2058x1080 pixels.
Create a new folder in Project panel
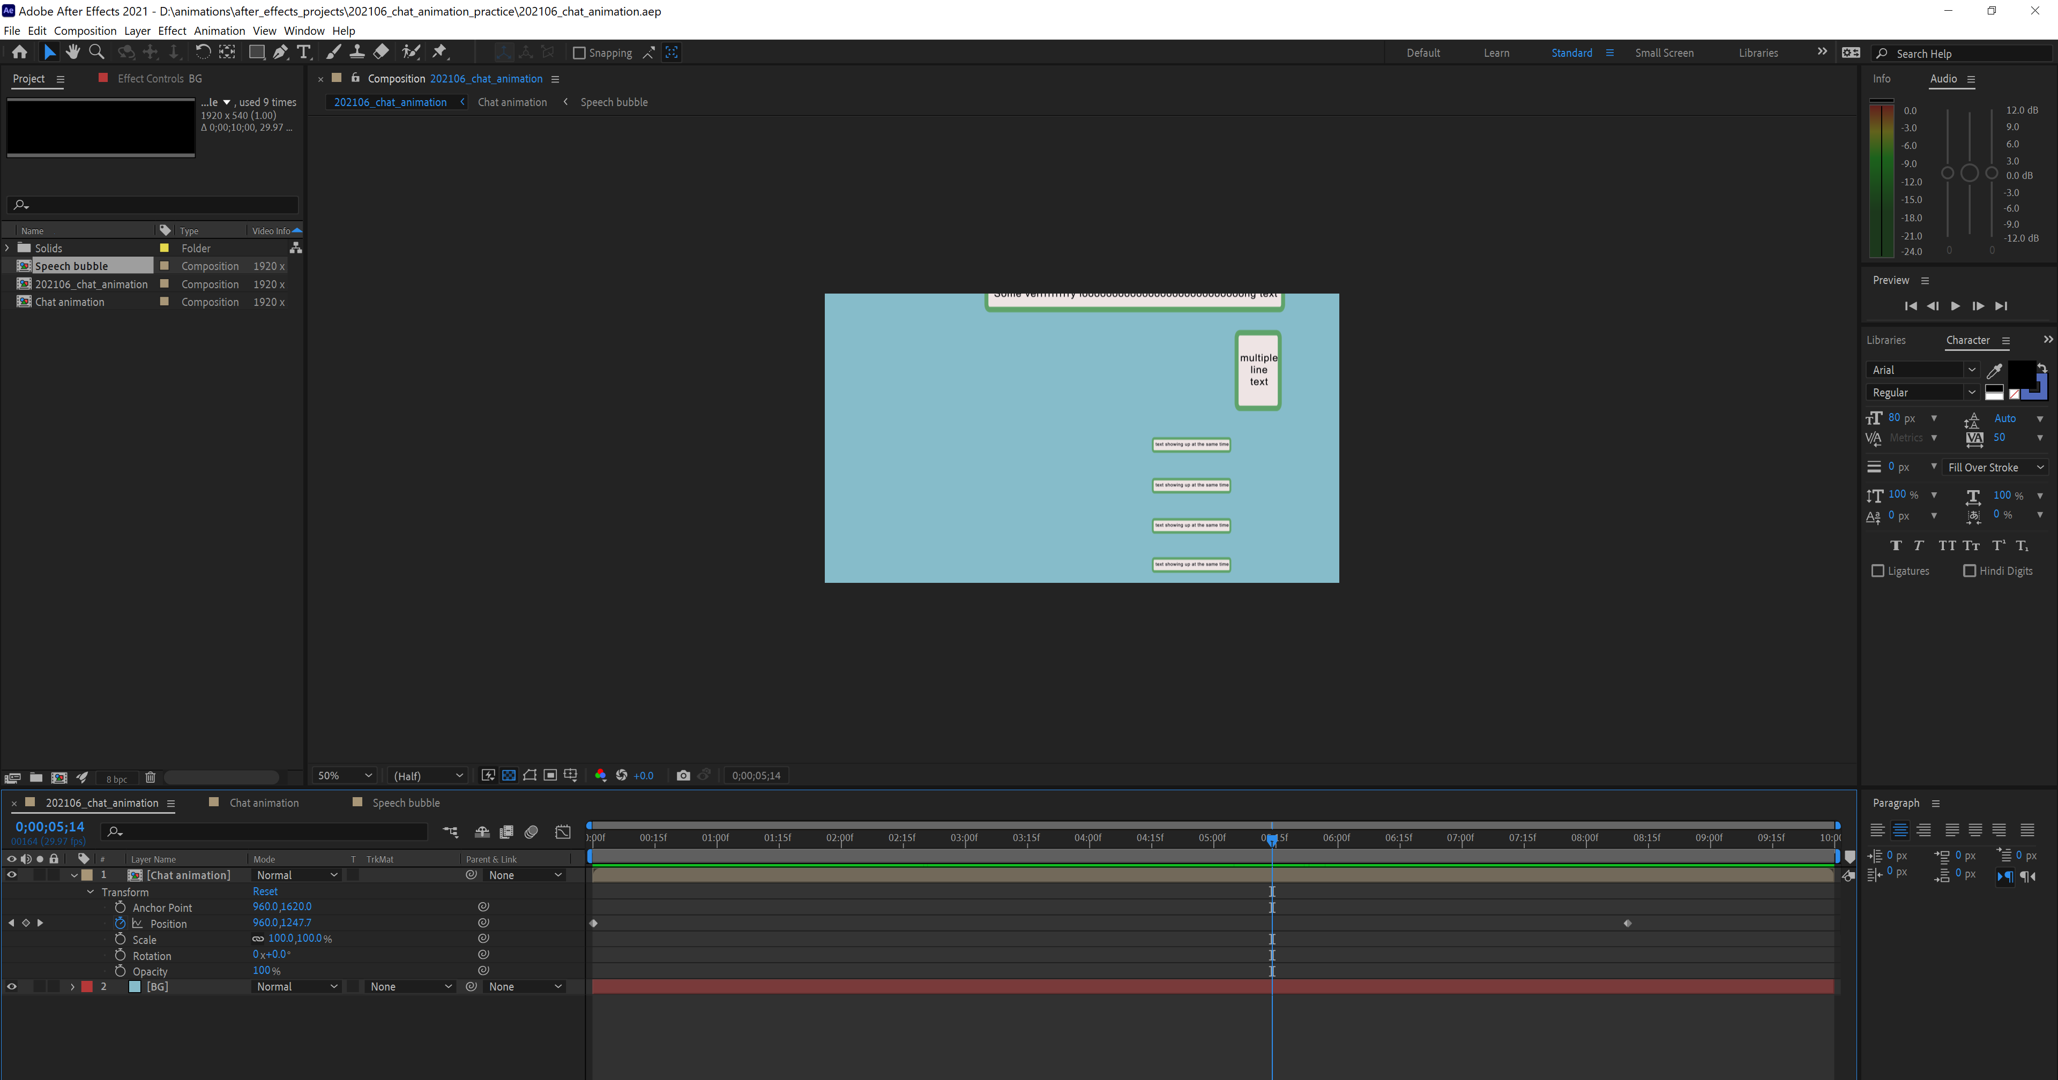click(36, 777)
